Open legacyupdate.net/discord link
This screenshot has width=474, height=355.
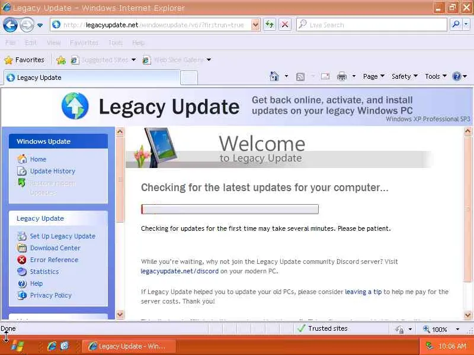(180, 271)
